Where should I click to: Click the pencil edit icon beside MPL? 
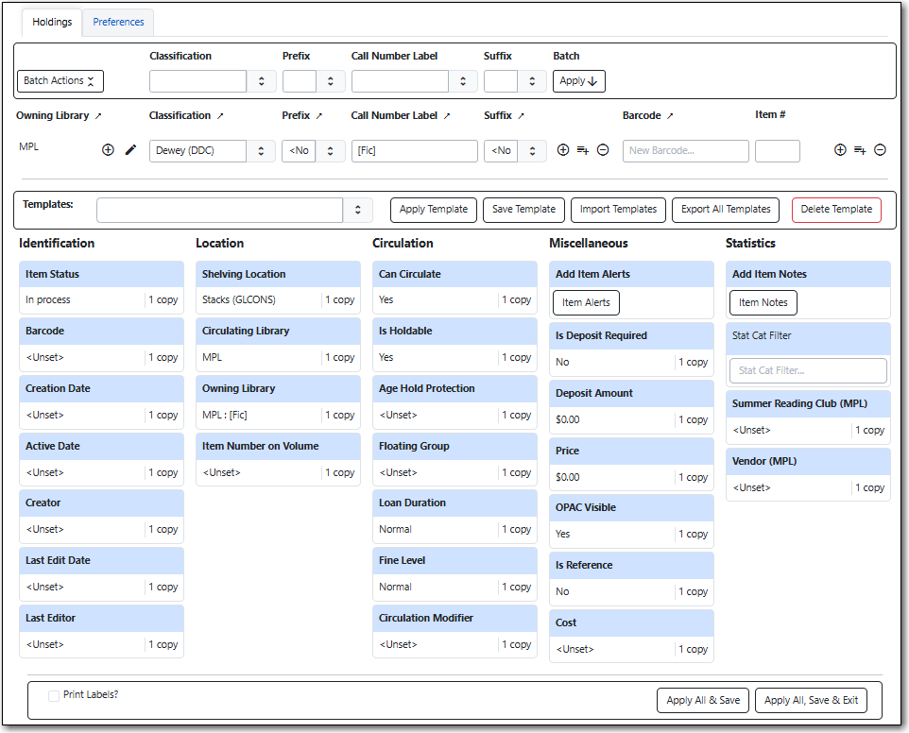click(x=130, y=150)
